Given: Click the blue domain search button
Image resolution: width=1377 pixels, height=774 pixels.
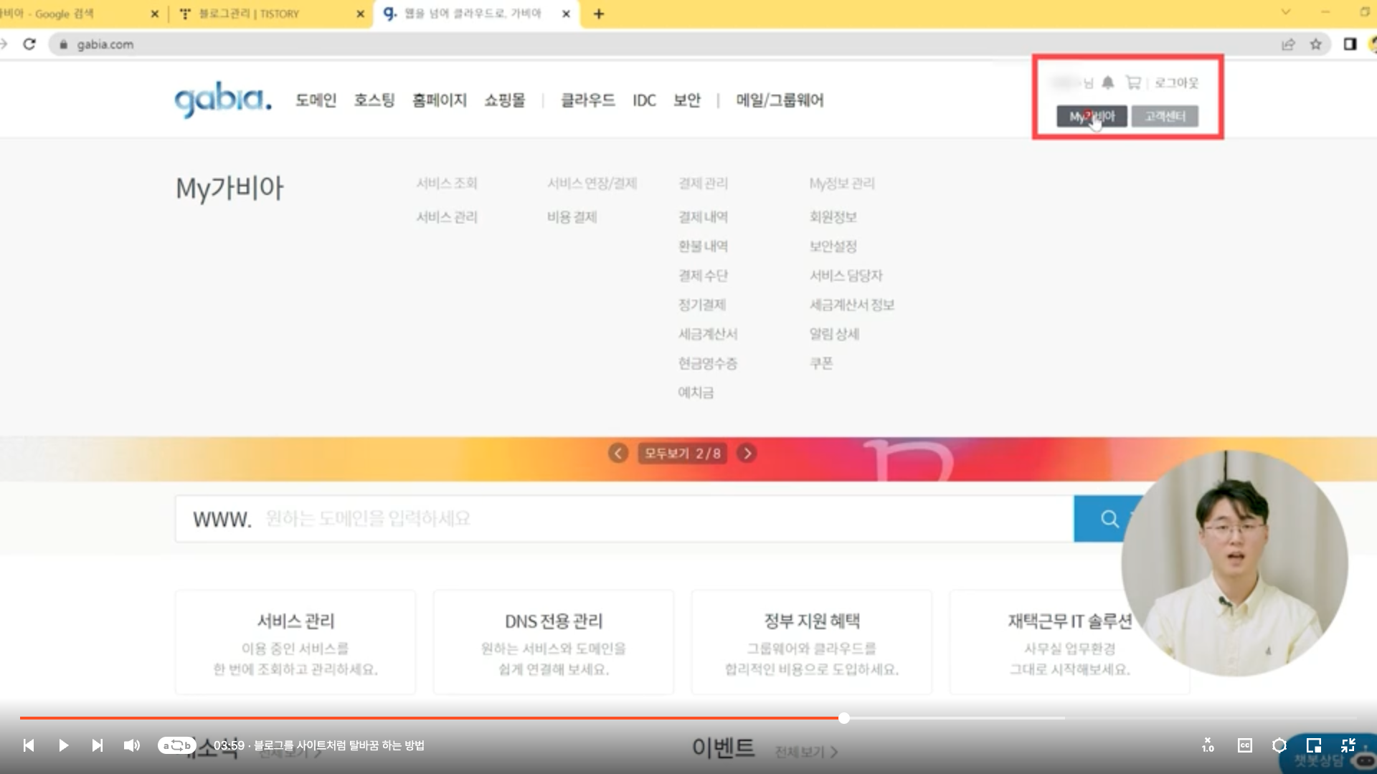Looking at the screenshot, I should 1109,519.
